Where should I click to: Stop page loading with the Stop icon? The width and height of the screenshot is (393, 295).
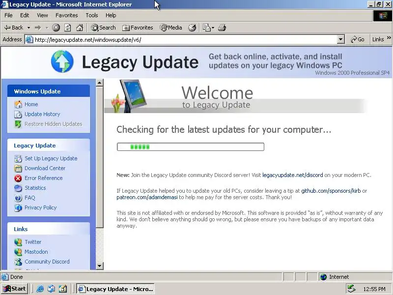pyautogui.click(x=56, y=28)
